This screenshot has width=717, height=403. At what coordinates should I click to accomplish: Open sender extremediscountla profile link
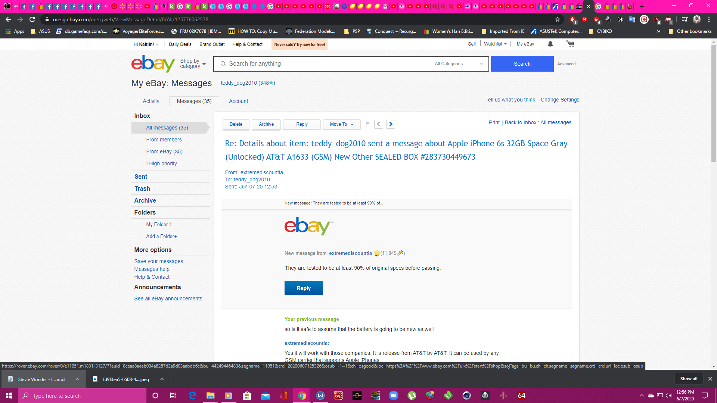[x=350, y=253]
